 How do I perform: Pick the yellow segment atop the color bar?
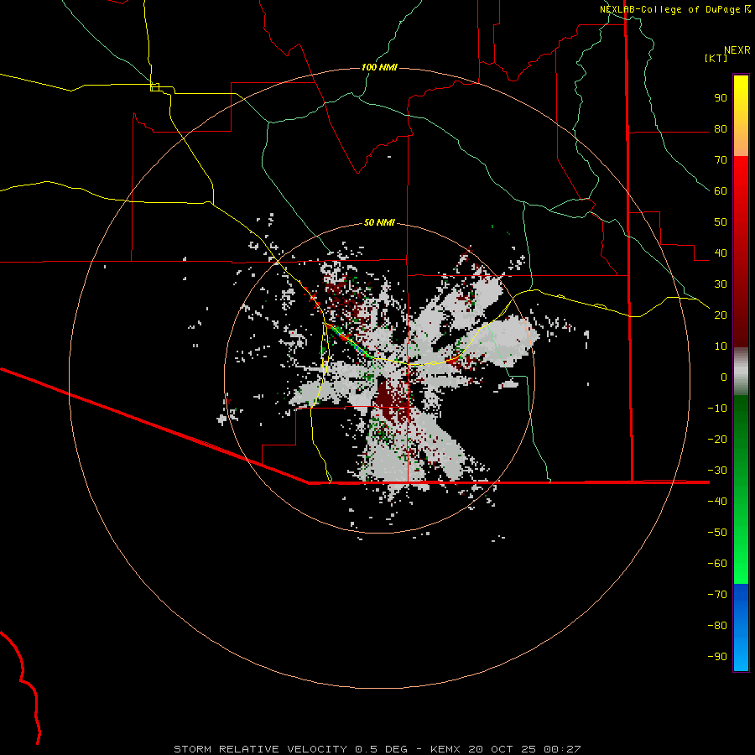(741, 116)
